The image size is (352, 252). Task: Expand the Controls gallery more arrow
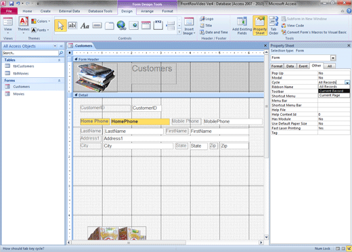pyautogui.click(x=179, y=32)
